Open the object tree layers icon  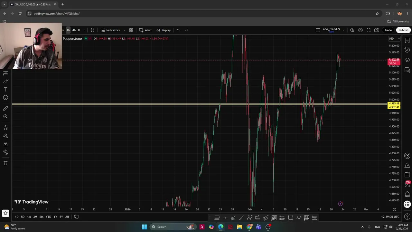pos(407,60)
